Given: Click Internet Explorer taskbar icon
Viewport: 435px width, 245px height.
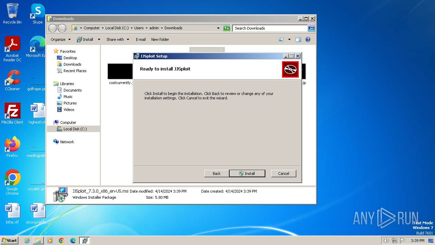Looking at the screenshot, I should coord(27,241).
